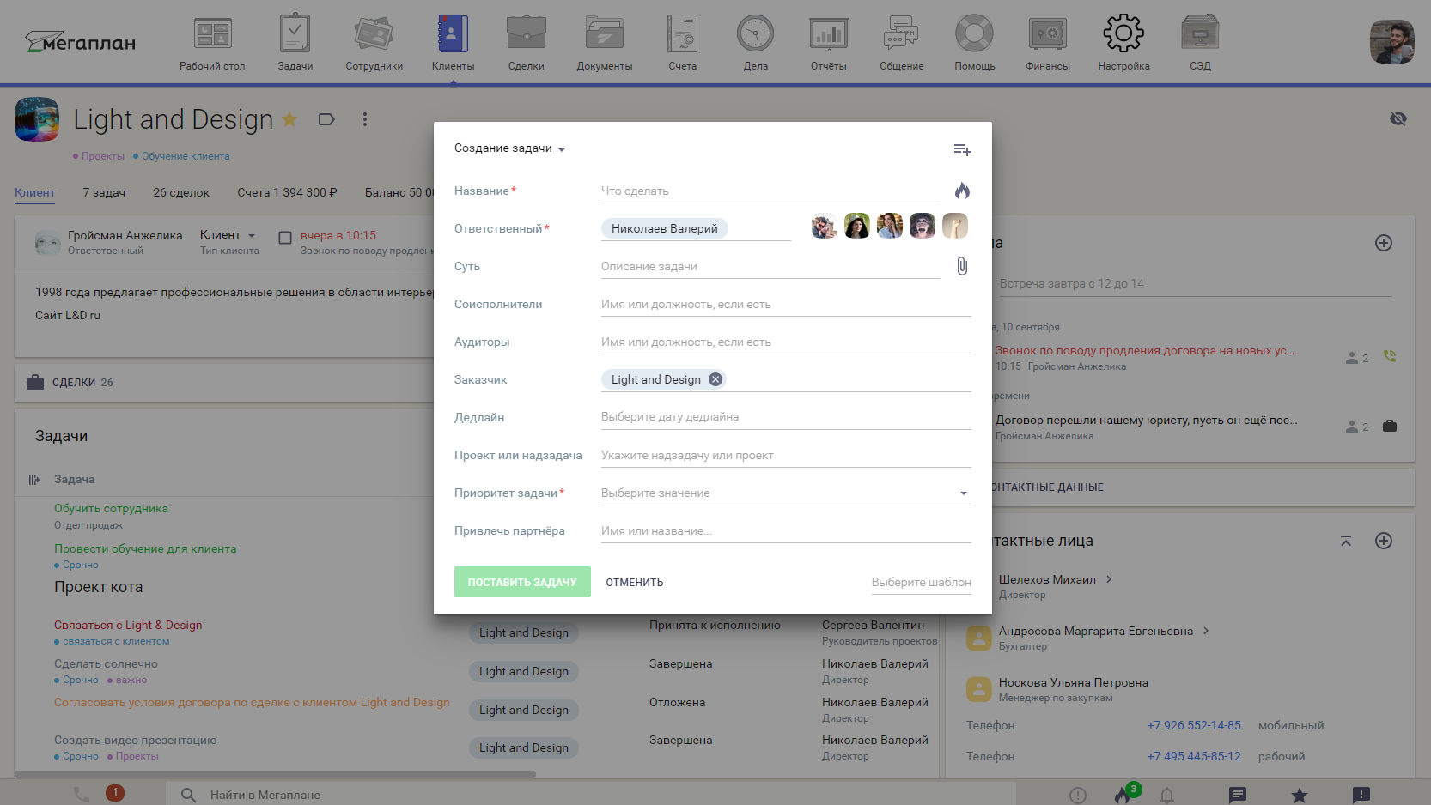
Task: Add new contact person plus icon
Action: [1384, 541]
